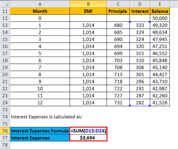Select the 'Interest Expenses is calculated as:' cell

(47, 117)
